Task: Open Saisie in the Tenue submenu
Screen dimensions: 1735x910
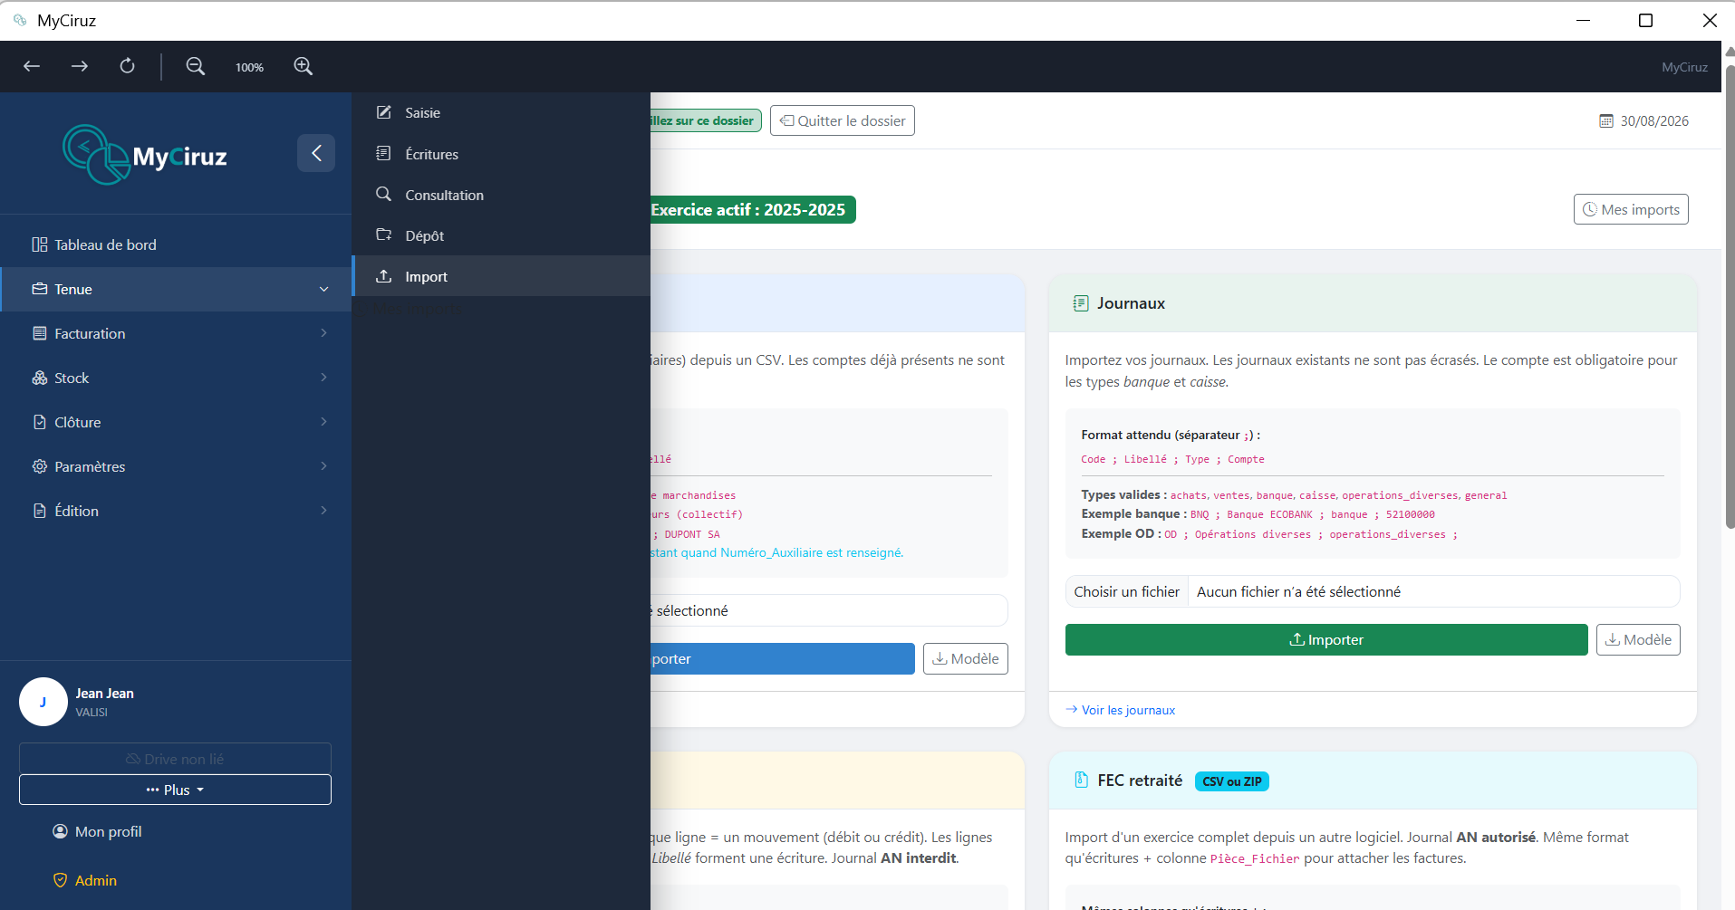Action: 501,112
